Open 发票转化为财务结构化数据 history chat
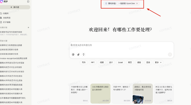This screenshot has height=105, width=191. [x=11, y=45]
